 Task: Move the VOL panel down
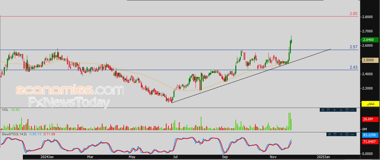pyautogui.click(x=341, y=110)
